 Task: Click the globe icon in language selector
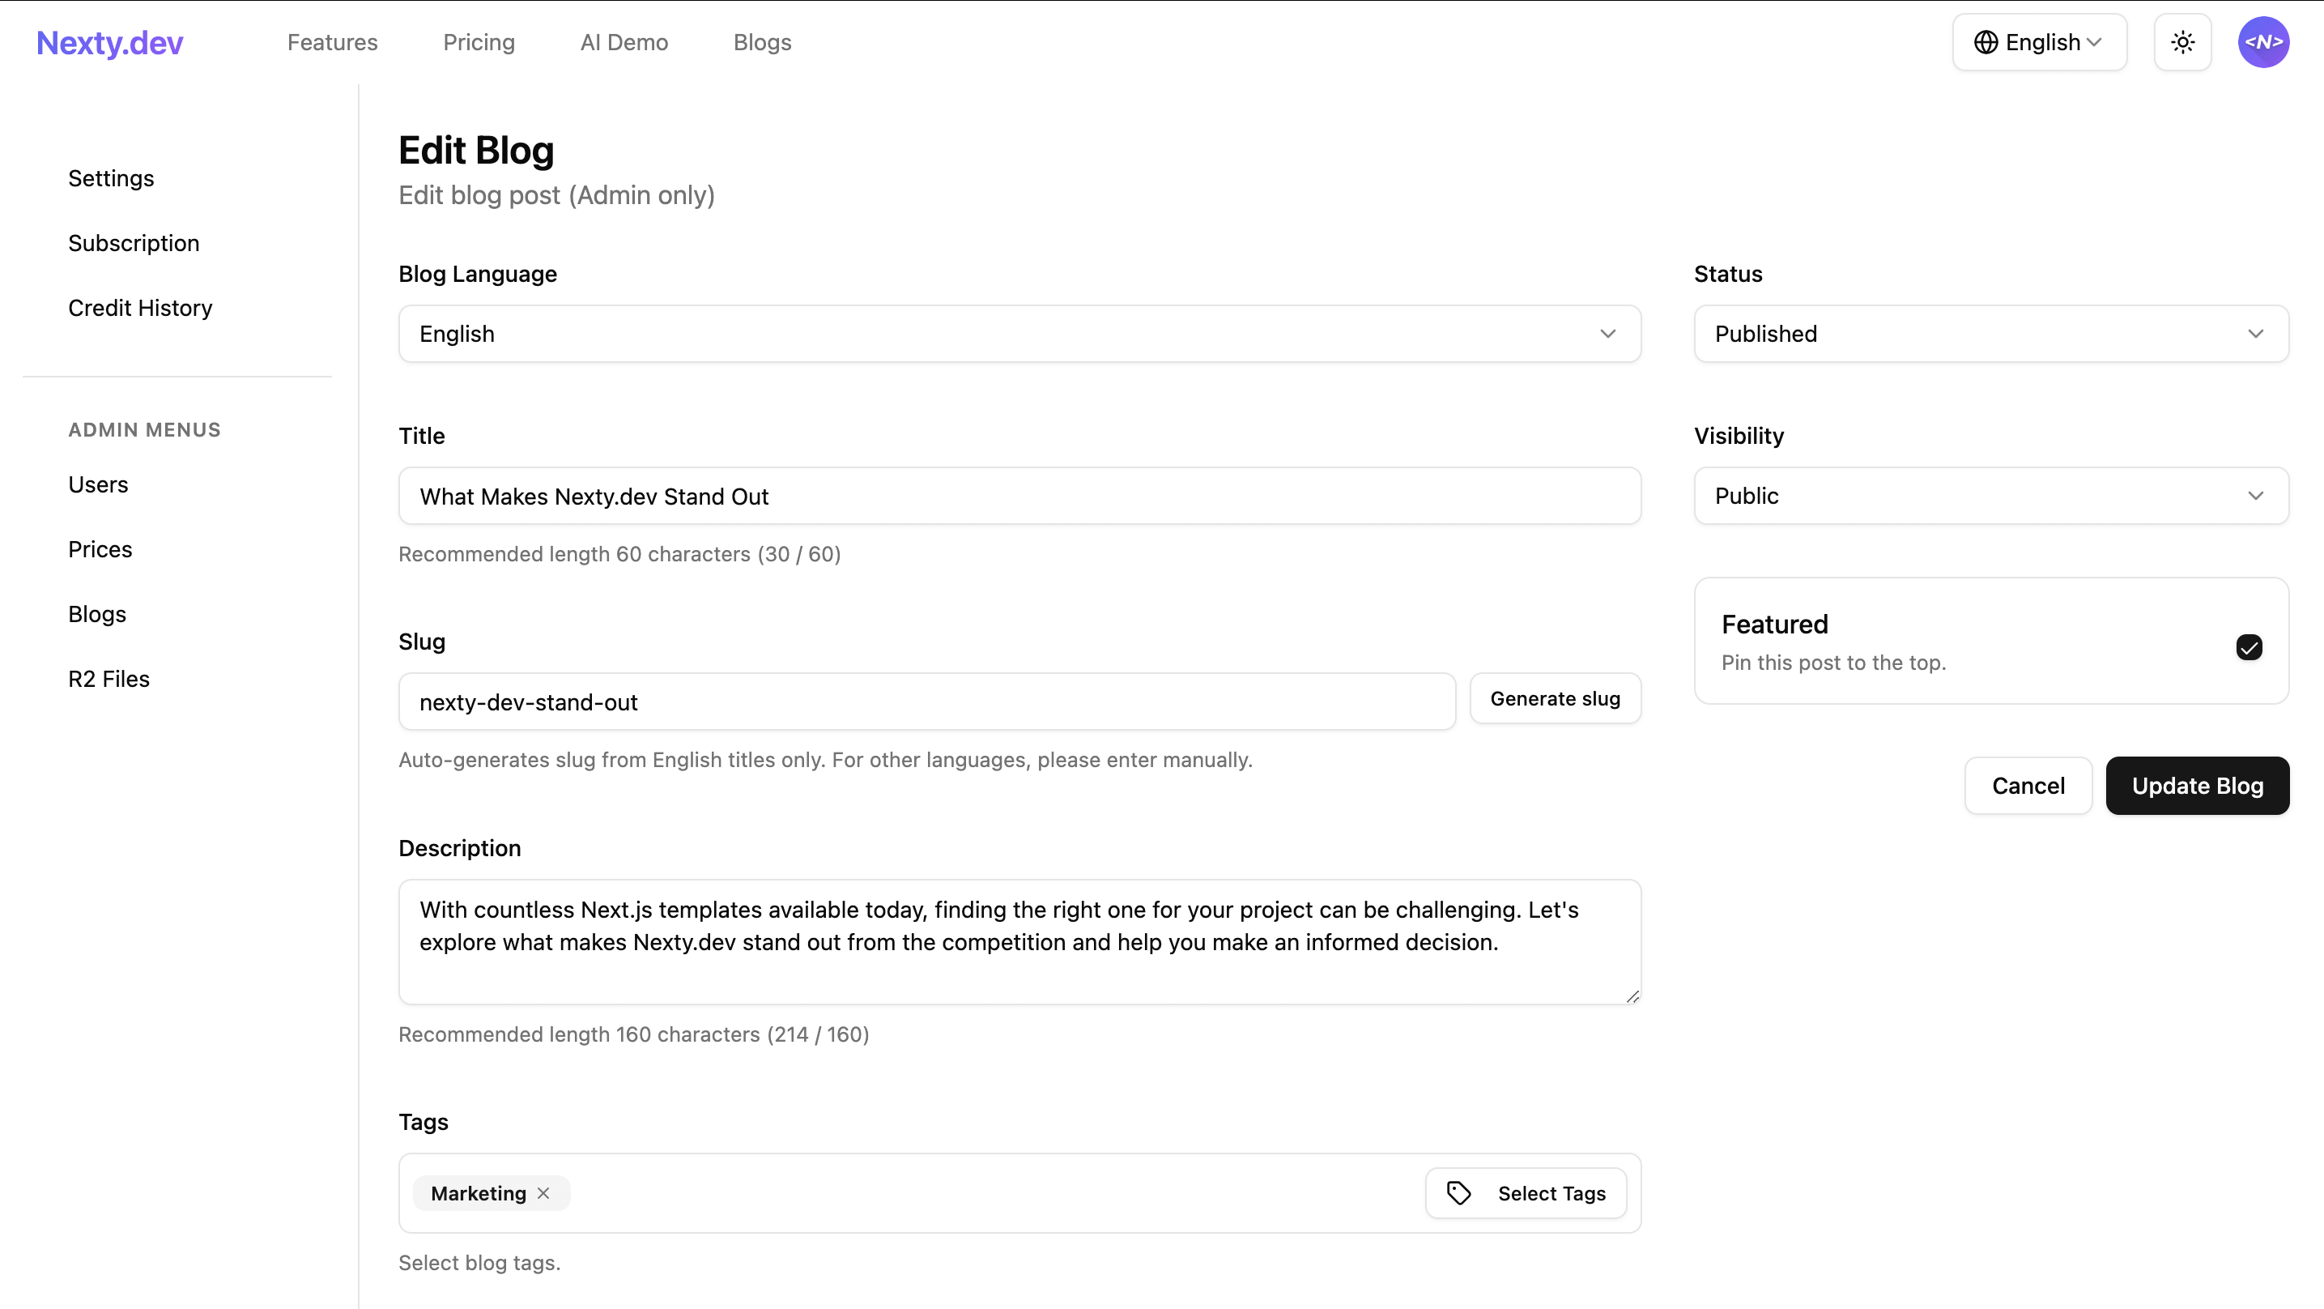click(1985, 42)
